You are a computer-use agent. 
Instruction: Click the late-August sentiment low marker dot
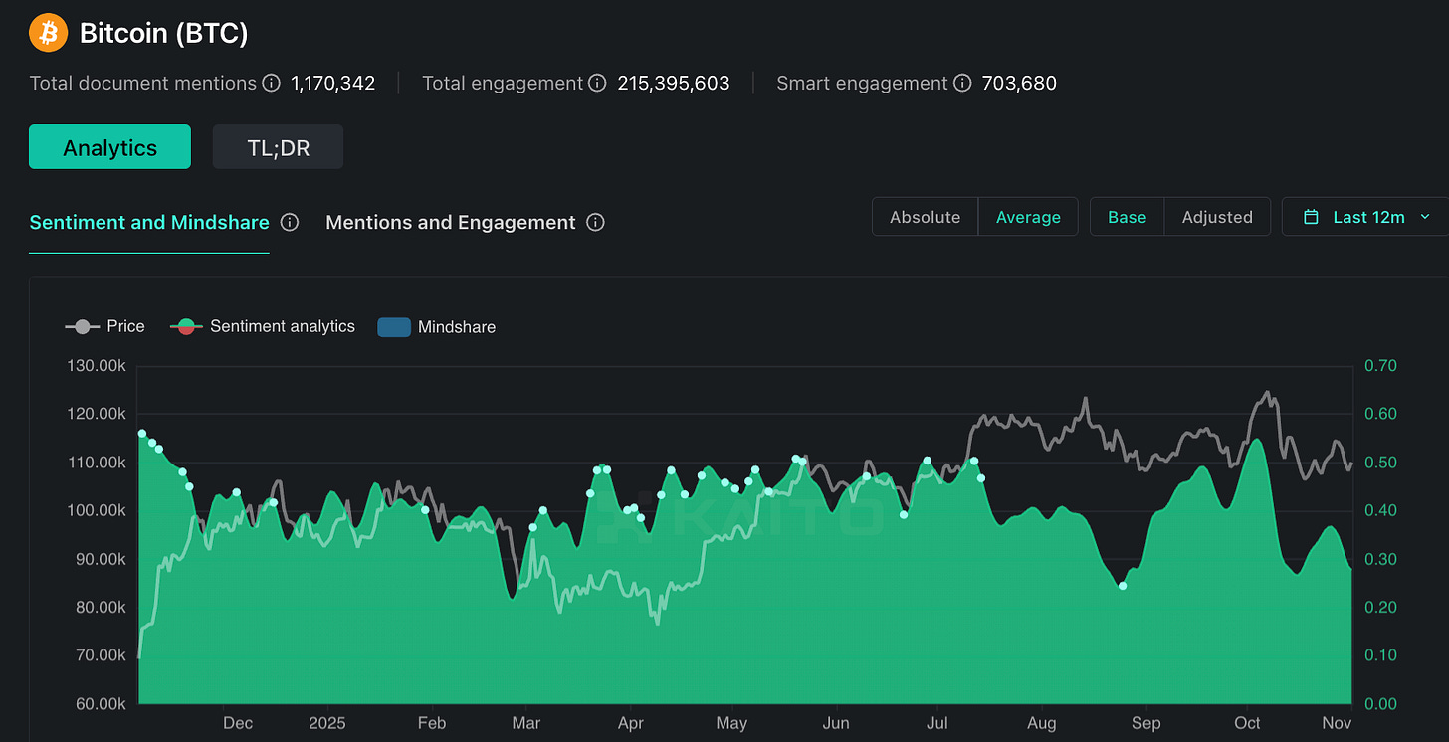(x=1123, y=586)
